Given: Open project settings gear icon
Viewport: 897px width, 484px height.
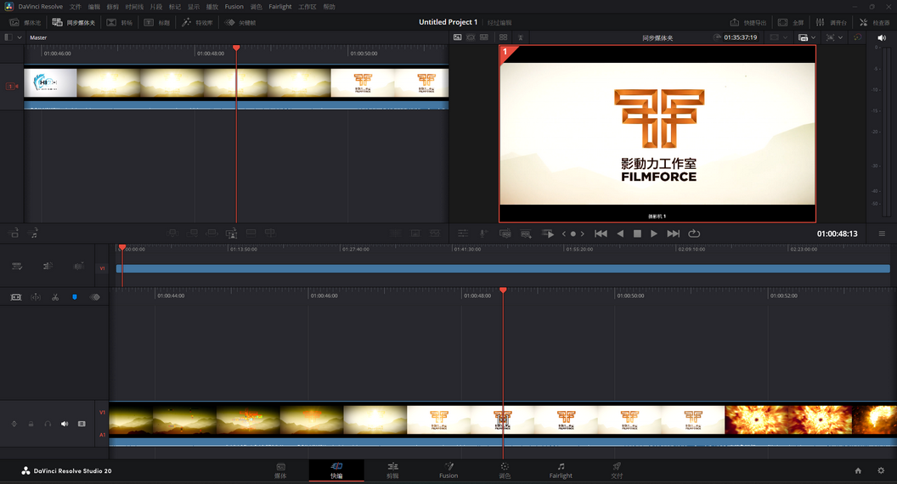Looking at the screenshot, I should click(881, 470).
